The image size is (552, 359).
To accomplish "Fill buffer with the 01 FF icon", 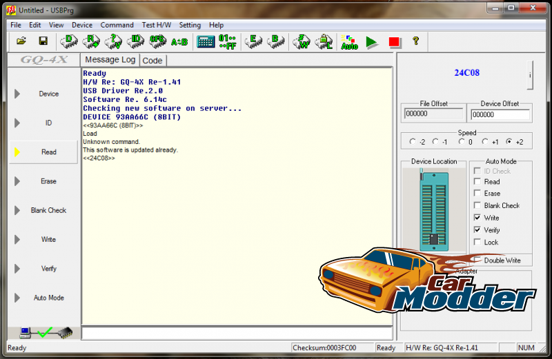I will pos(228,42).
